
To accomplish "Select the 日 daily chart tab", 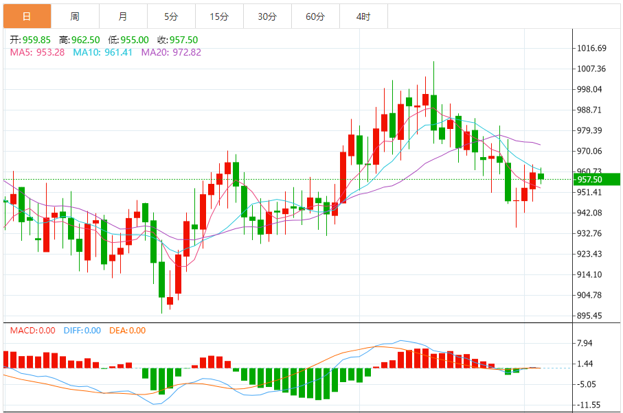I will click(x=27, y=16).
